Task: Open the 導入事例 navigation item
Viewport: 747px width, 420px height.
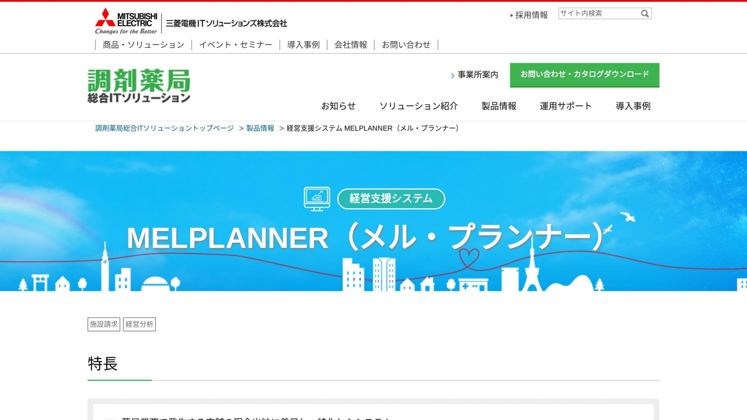Action: (x=633, y=106)
